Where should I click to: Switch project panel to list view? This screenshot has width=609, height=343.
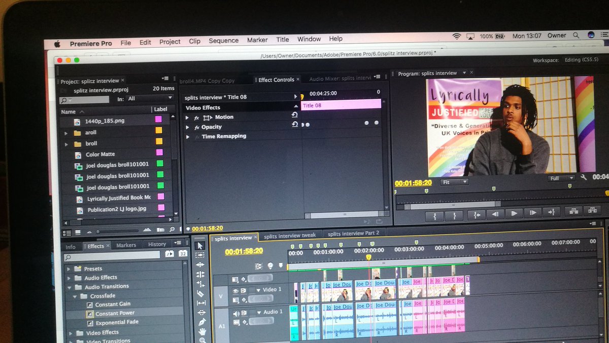pos(66,233)
